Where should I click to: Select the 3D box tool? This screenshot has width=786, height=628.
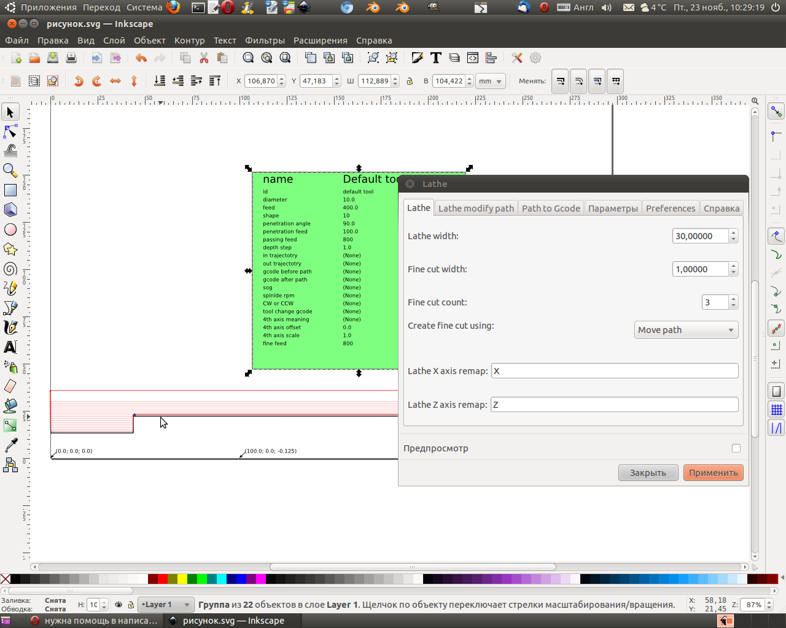[10, 210]
